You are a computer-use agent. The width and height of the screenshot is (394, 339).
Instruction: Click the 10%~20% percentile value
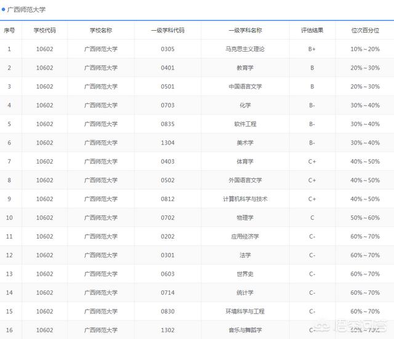pyautogui.click(x=365, y=49)
